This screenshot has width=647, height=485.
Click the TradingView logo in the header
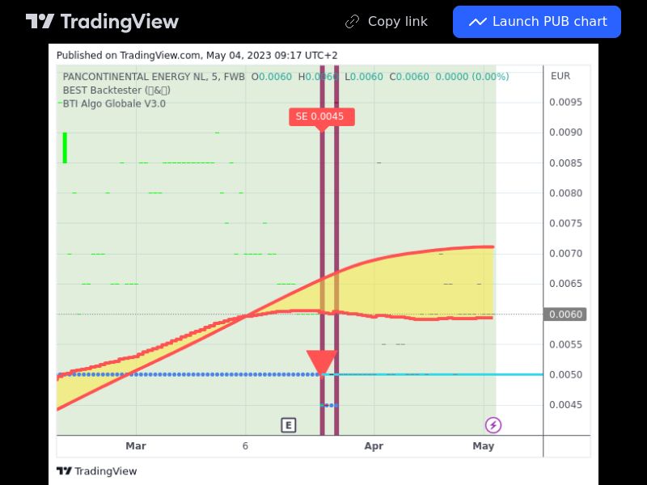click(x=102, y=22)
